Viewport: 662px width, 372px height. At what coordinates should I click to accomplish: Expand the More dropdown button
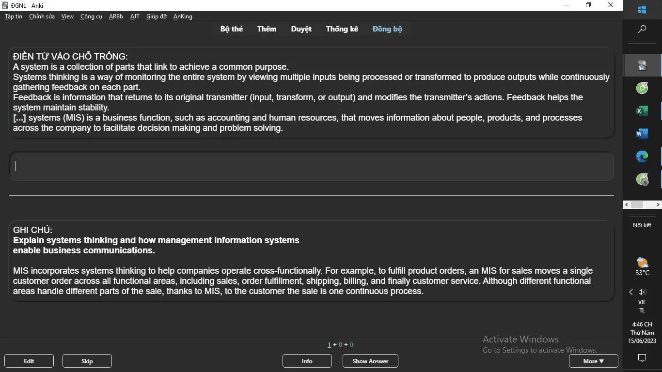(x=593, y=361)
